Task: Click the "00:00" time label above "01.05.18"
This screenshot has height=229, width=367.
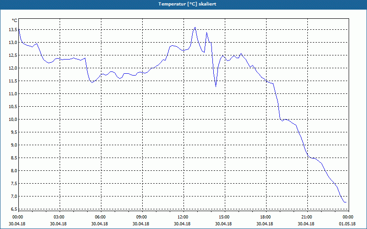Action: click(x=349, y=217)
